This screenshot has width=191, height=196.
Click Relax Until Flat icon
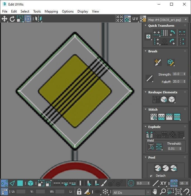click(x=164, y=100)
